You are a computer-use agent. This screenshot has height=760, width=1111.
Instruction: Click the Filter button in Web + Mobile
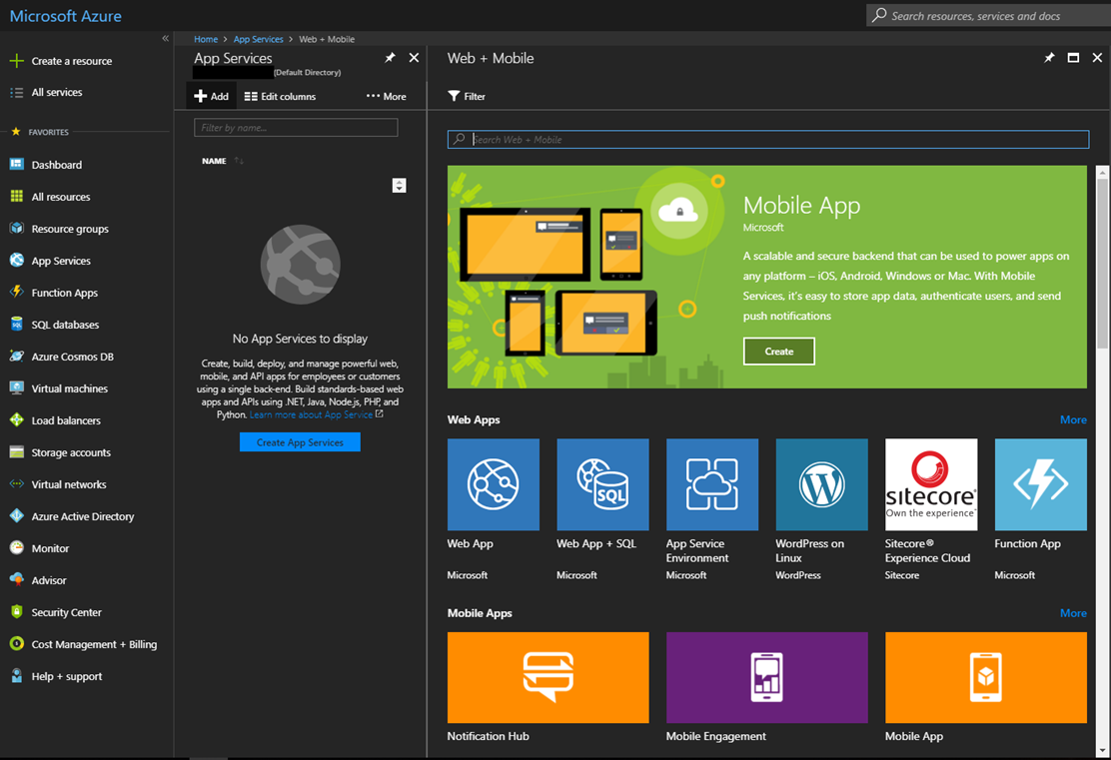pos(467,96)
